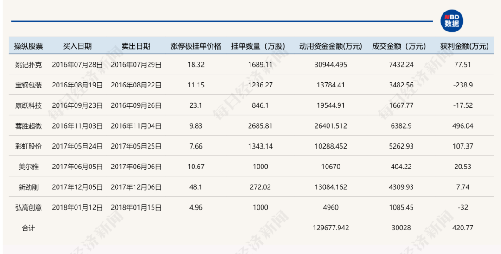Click loss value -238.9
This screenshot has height=254, width=501.
tap(462, 85)
